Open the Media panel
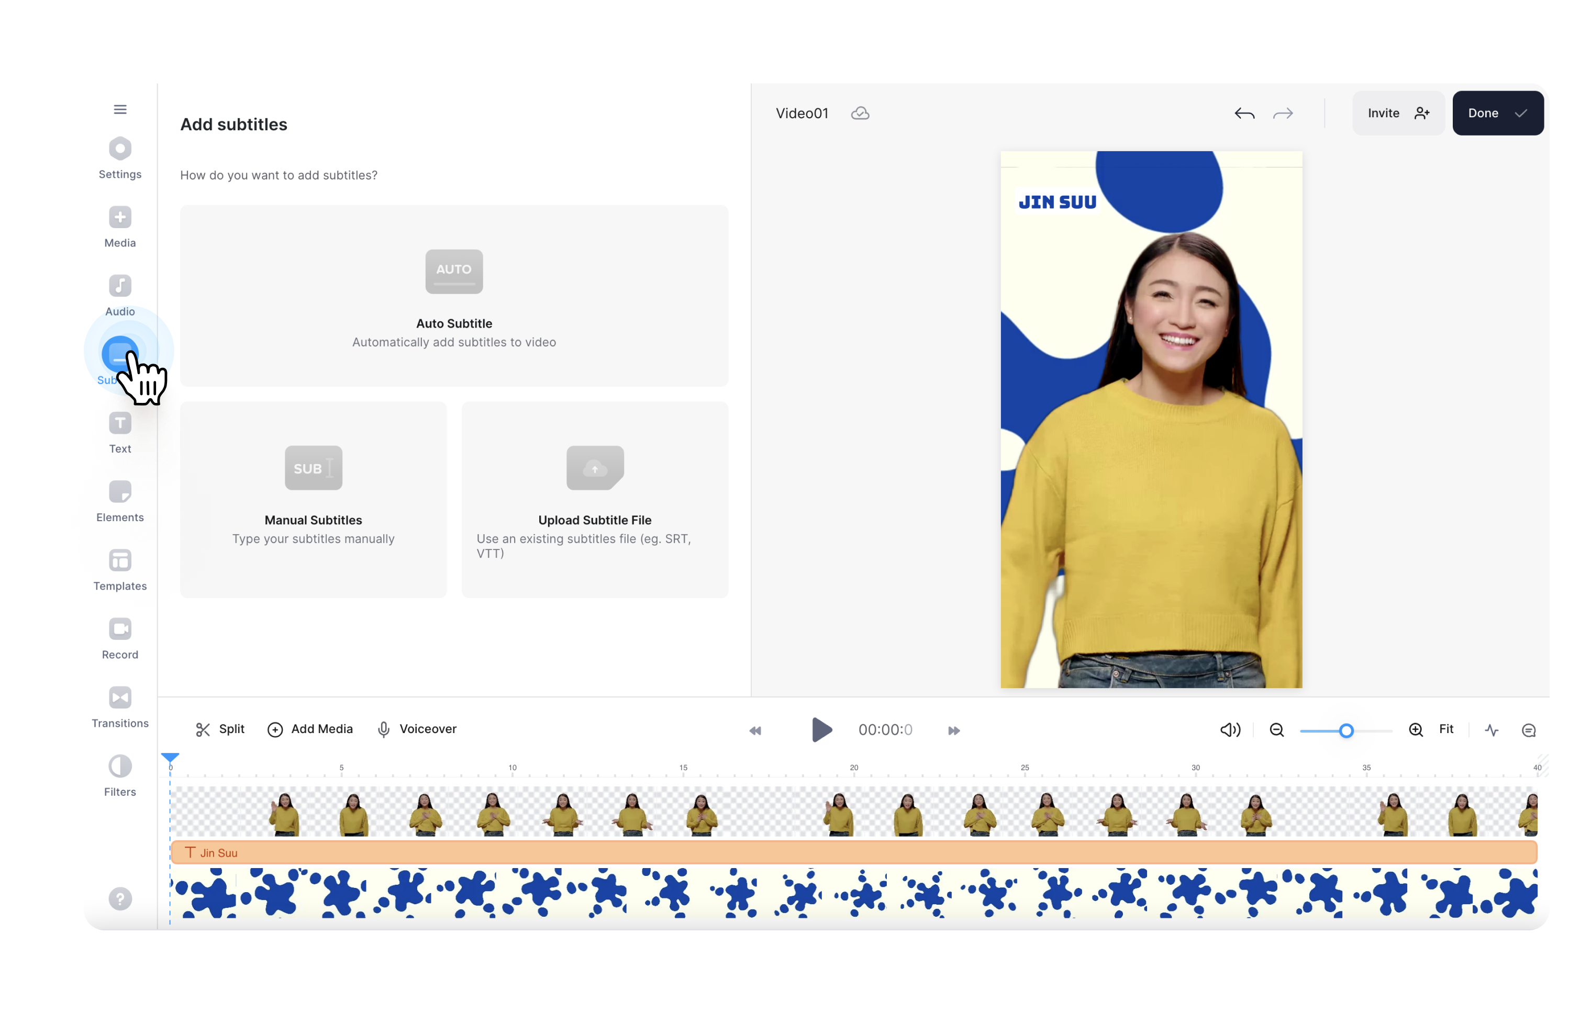 tap(120, 226)
